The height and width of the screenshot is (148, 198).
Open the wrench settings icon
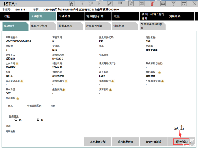110,4
